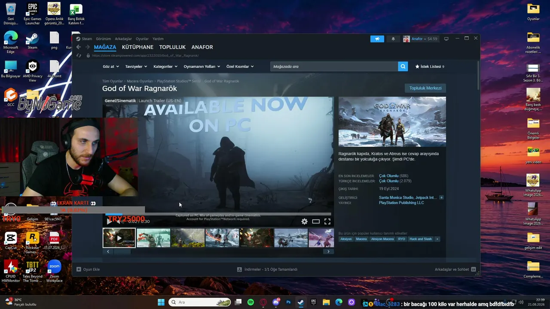550x309 pixels.
Task: Open Epic Games Launcher desktop shortcut
Action: coord(32,14)
